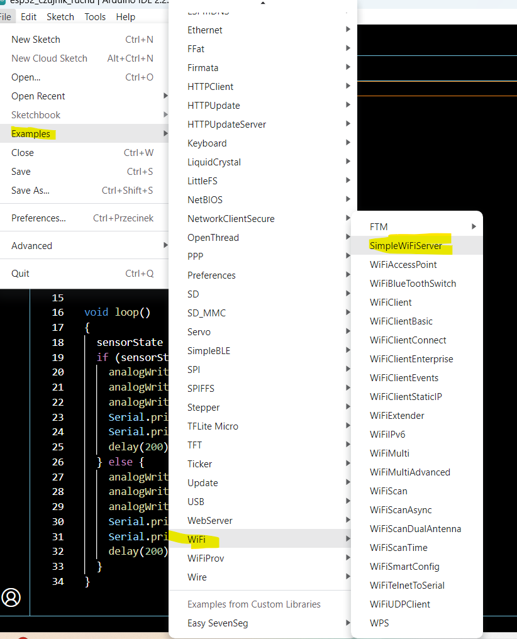Viewport: 517px width, 639px height.
Task: Open the Update examples submenu
Action: pos(261,483)
